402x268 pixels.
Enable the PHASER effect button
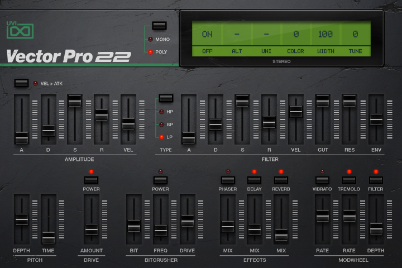click(228, 180)
